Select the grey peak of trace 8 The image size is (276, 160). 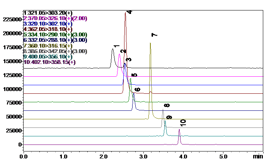tap(163, 110)
